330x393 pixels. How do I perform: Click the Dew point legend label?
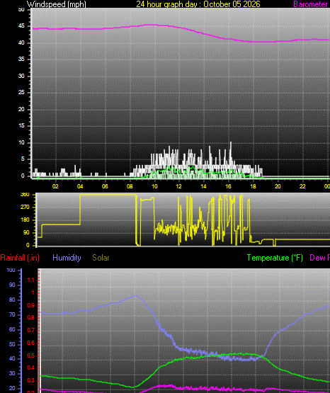tap(319, 258)
